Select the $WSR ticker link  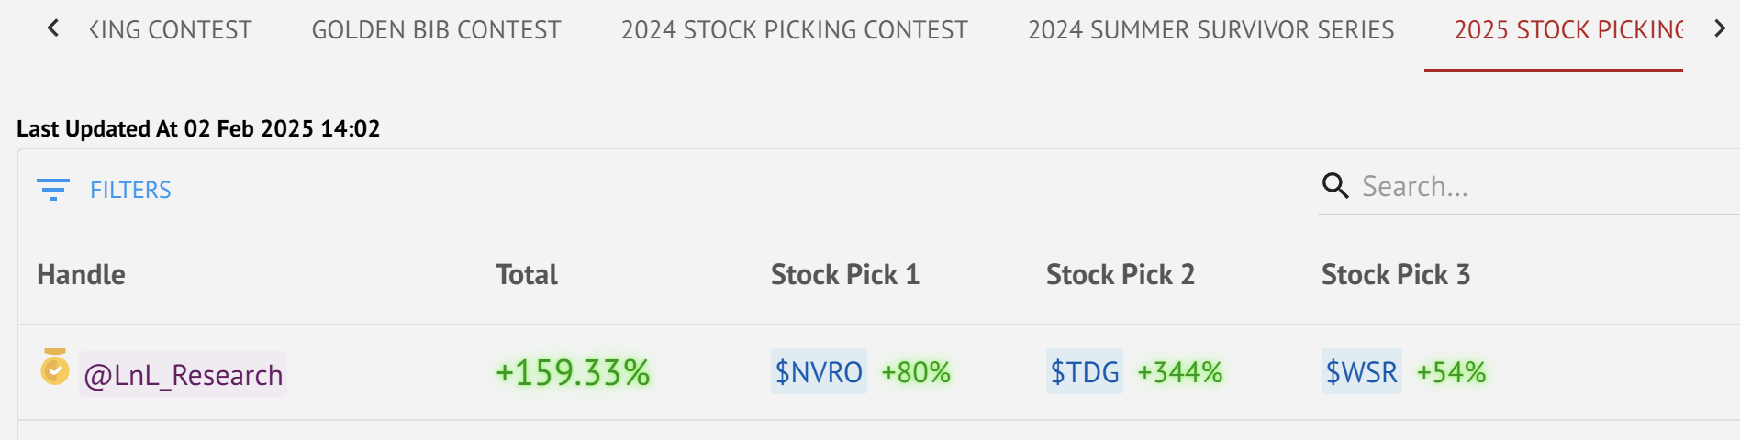click(x=1361, y=372)
